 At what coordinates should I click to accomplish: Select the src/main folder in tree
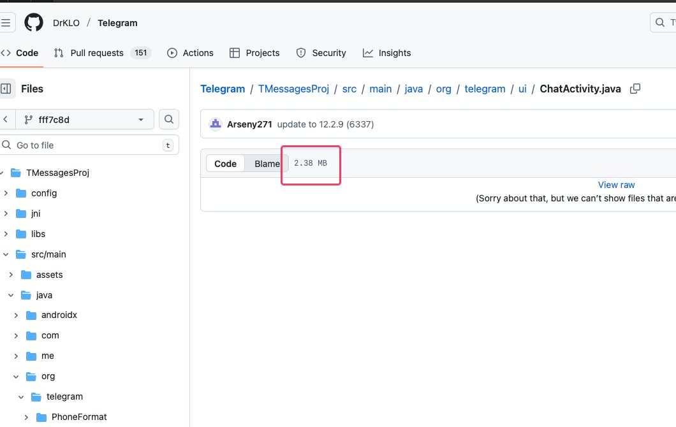[48, 254]
